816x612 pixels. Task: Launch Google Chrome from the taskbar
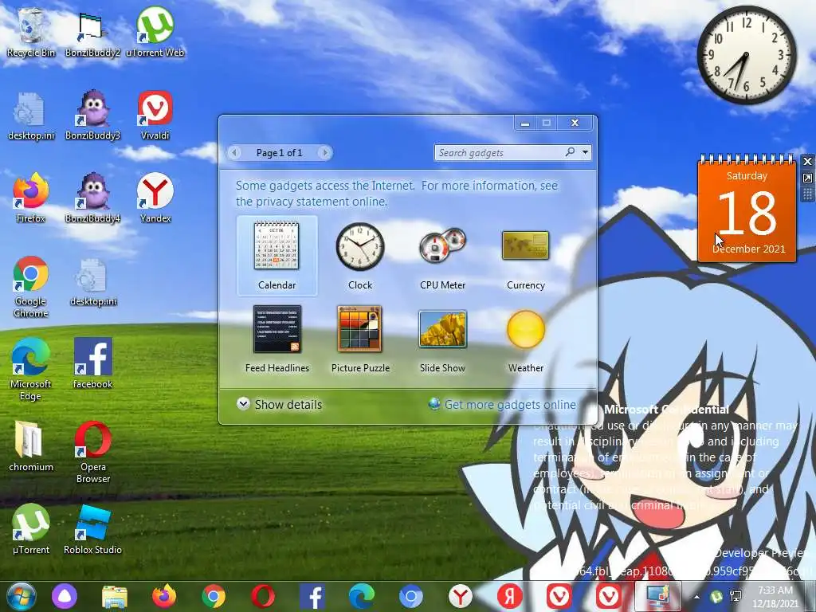pyautogui.click(x=214, y=596)
